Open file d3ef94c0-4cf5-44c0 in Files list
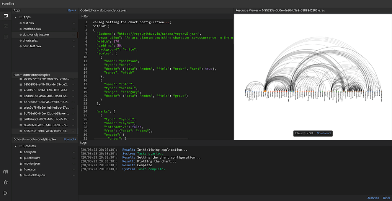The width and height of the screenshot is (392, 201). pyautogui.click(x=45, y=125)
